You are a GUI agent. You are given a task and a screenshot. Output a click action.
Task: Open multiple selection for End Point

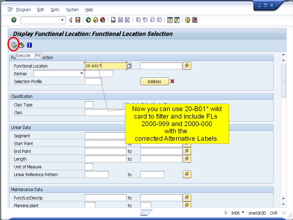pos(187,151)
